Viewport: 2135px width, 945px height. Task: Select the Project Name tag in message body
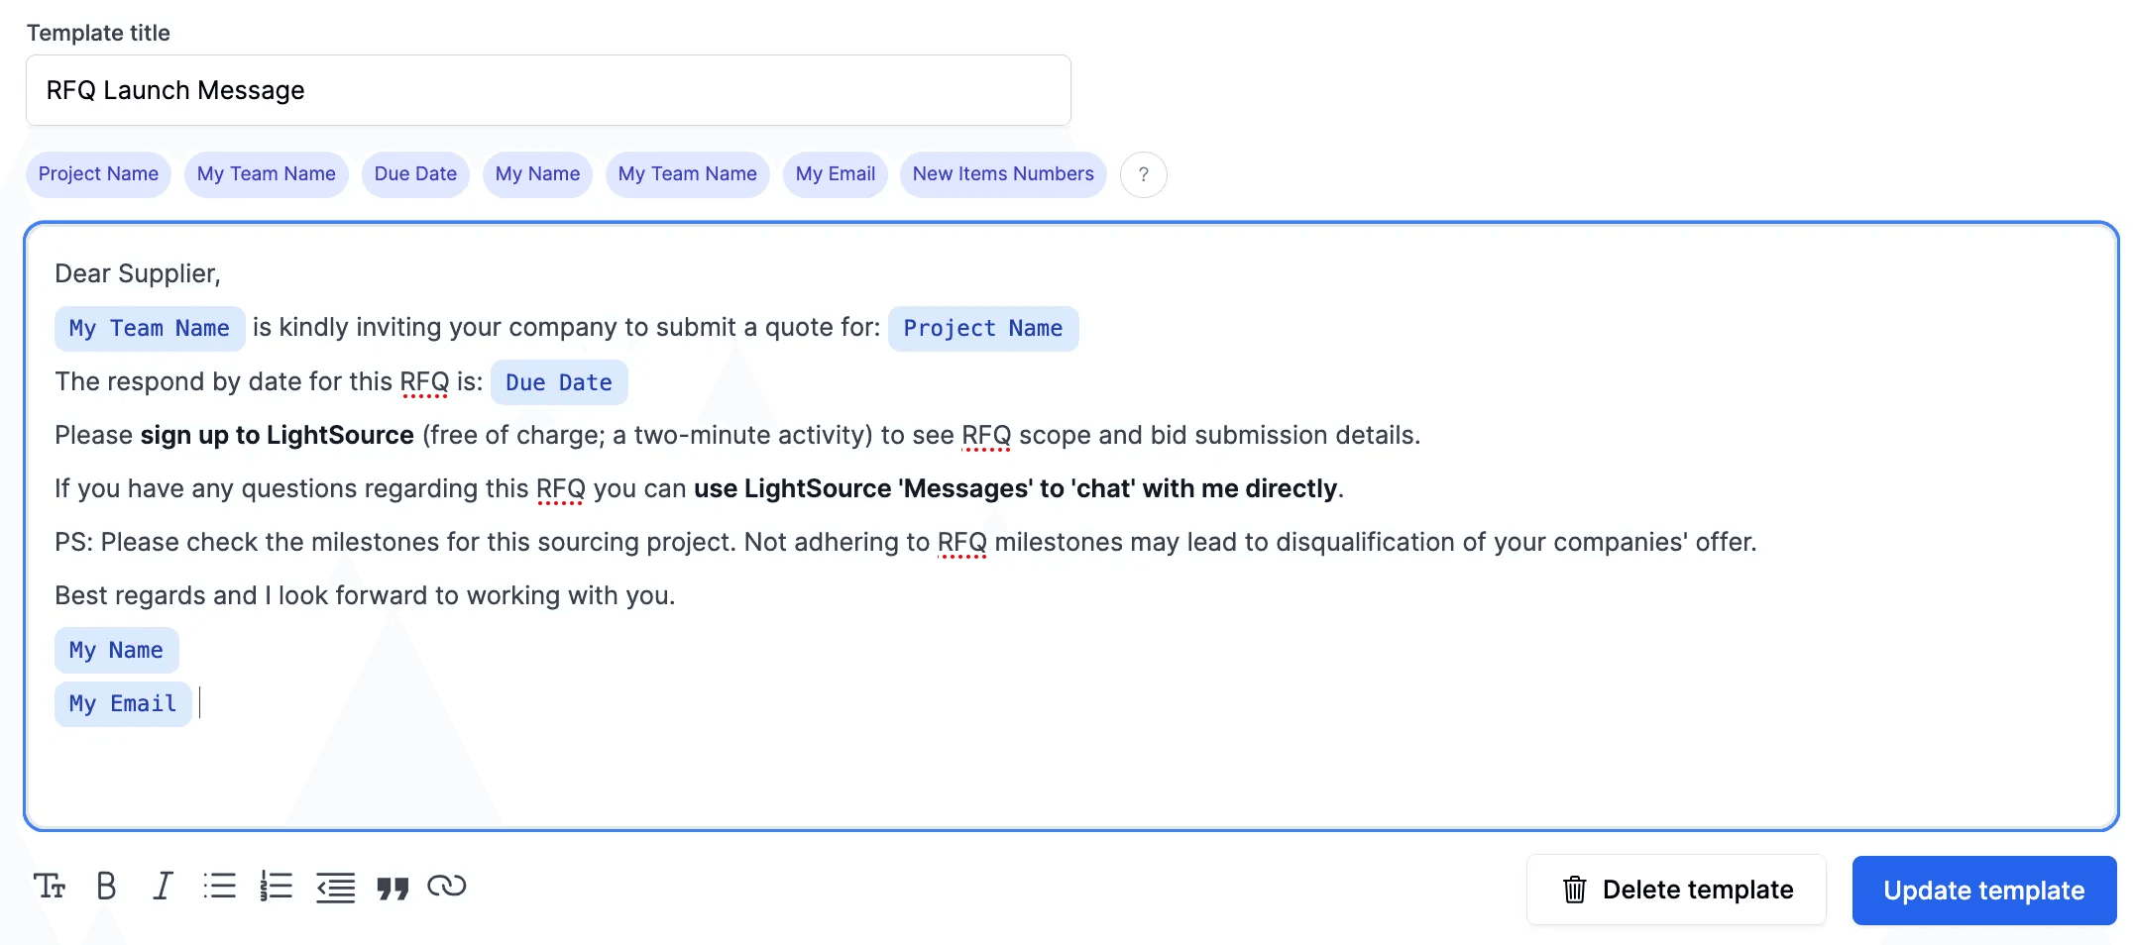pos(983,328)
